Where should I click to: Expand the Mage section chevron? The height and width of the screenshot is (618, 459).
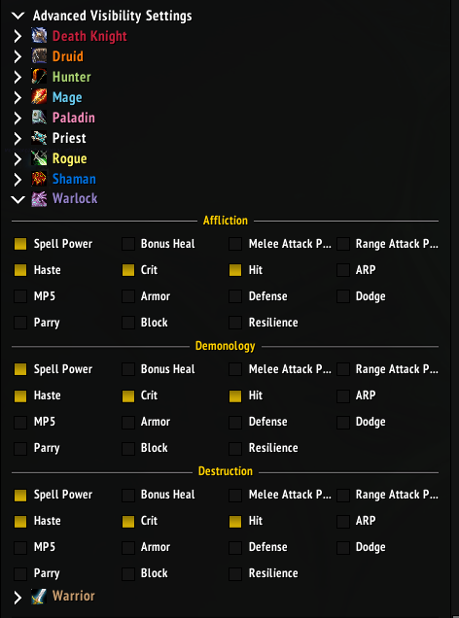(x=18, y=97)
